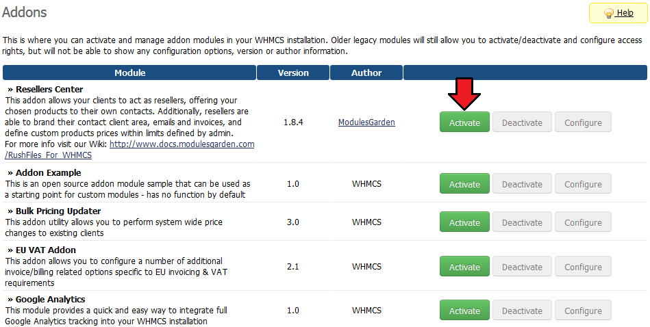The image size is (650, 327).
Task: Open Configure for Bulk Pricing Updater
Action: click(583, 222)
